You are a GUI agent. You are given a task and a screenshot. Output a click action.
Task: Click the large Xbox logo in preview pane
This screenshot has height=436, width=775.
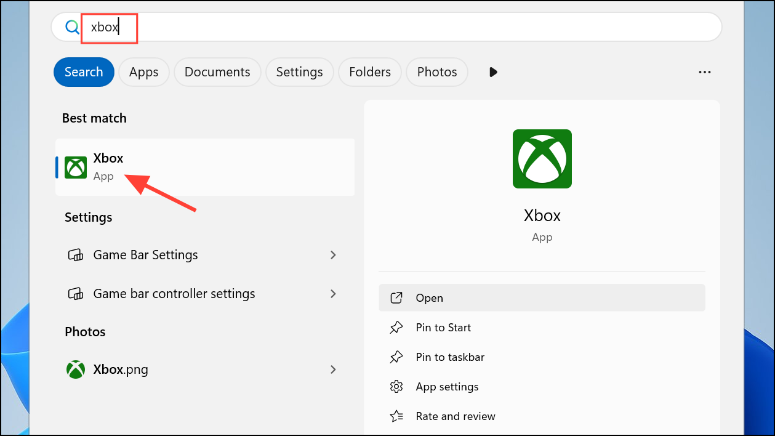tap(542, 159)
